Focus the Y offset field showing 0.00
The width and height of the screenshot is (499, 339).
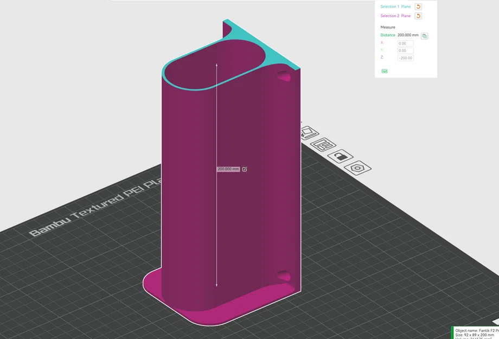(406, 50)
